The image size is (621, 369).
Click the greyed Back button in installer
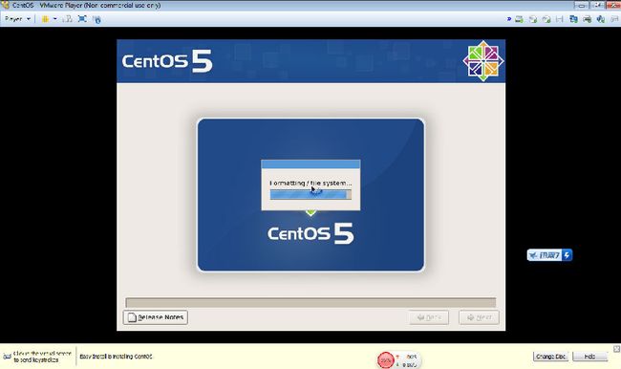click(x=429, y=317)
